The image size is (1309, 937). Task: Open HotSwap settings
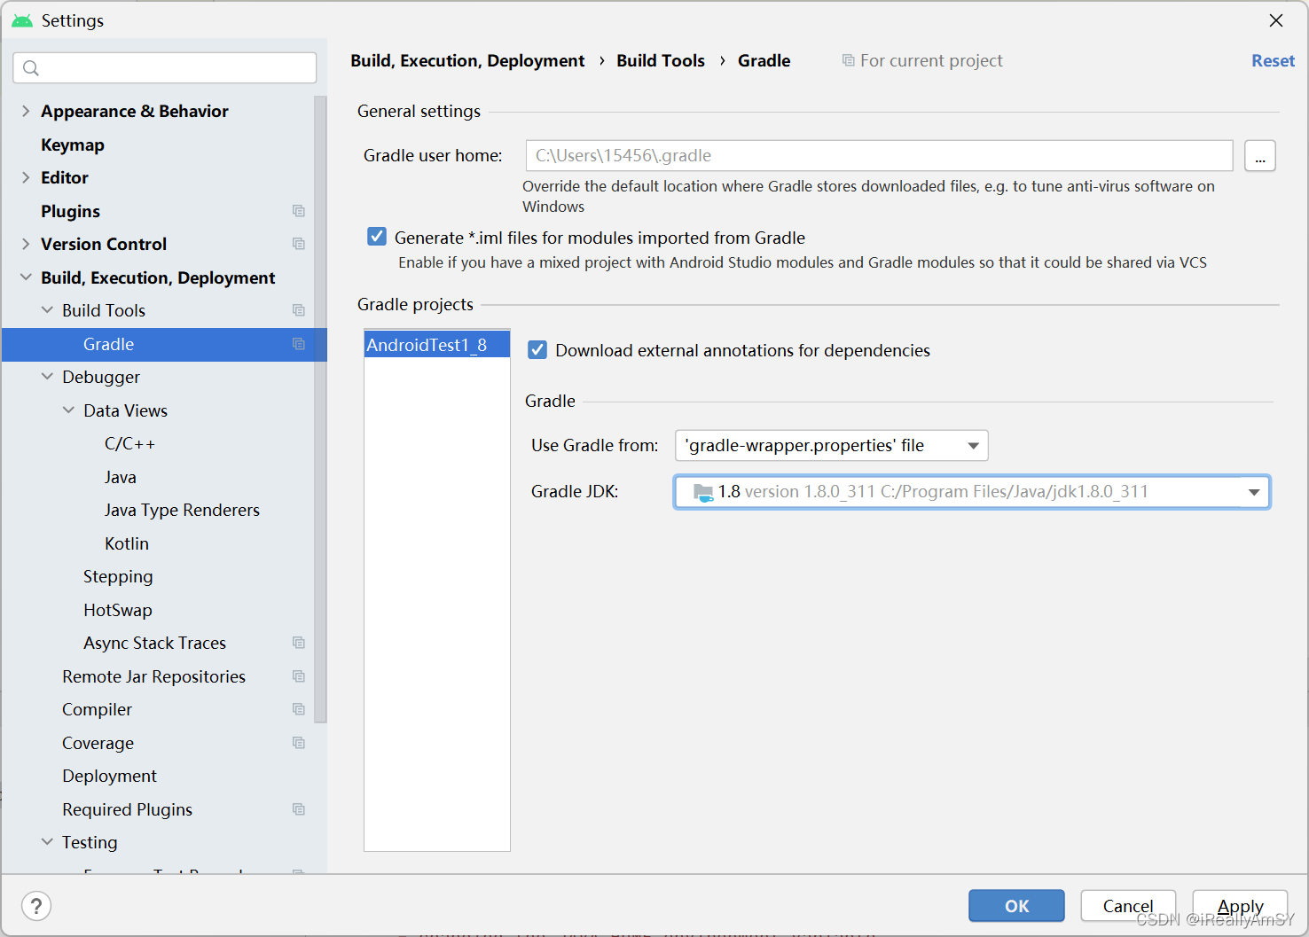[118, 610]
